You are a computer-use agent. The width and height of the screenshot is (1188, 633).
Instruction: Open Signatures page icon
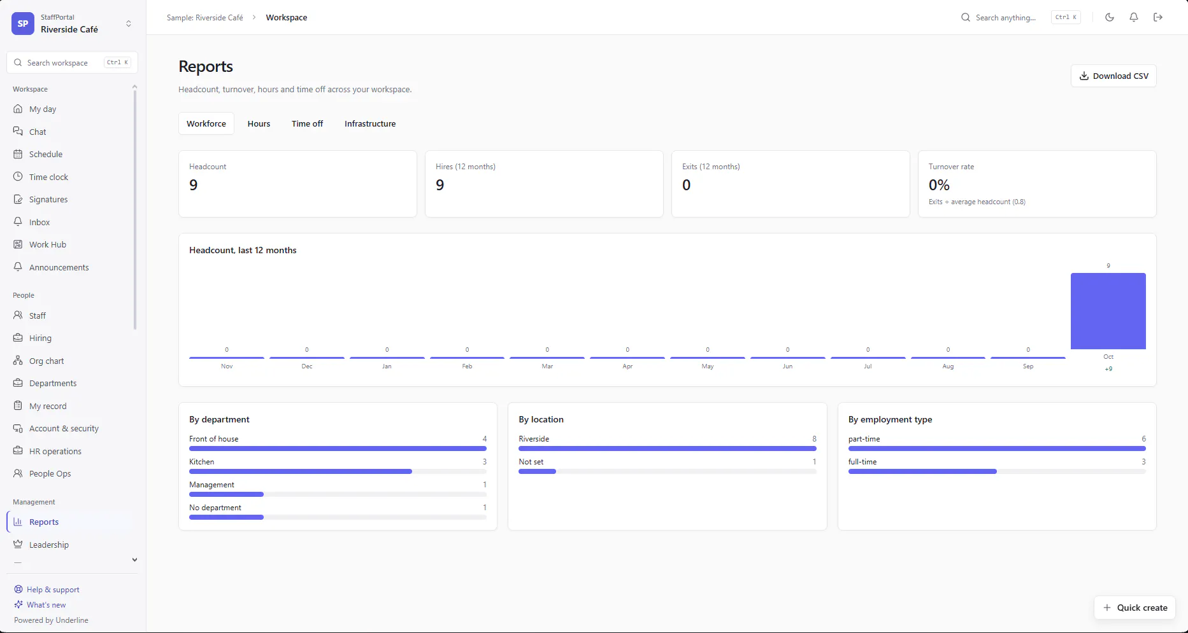tap(18, 199)
